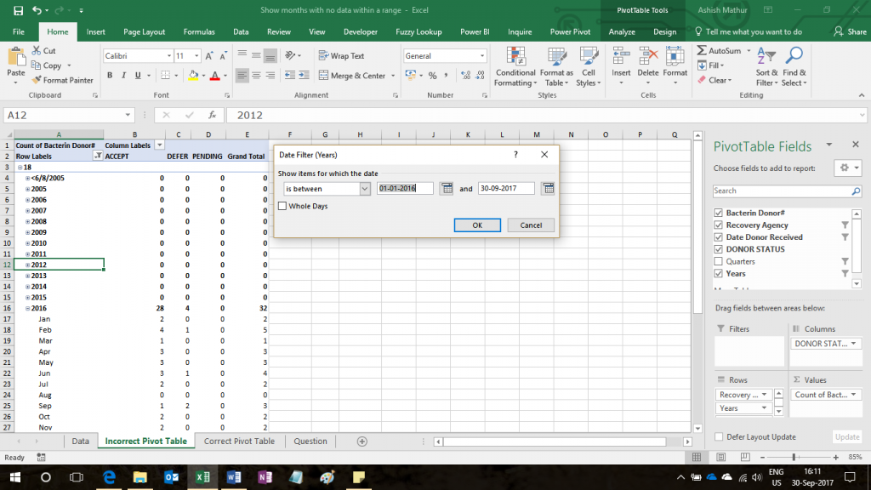Enable Defer Layout Update checkbox
871x490 pixels.
(x=719, y=436)
